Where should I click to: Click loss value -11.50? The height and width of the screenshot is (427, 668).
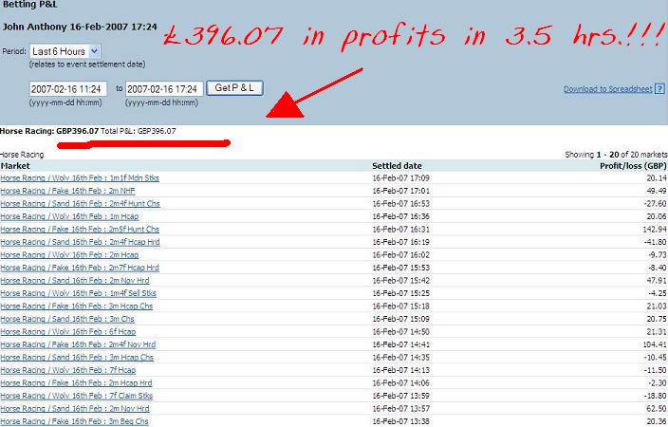[656, 370]
